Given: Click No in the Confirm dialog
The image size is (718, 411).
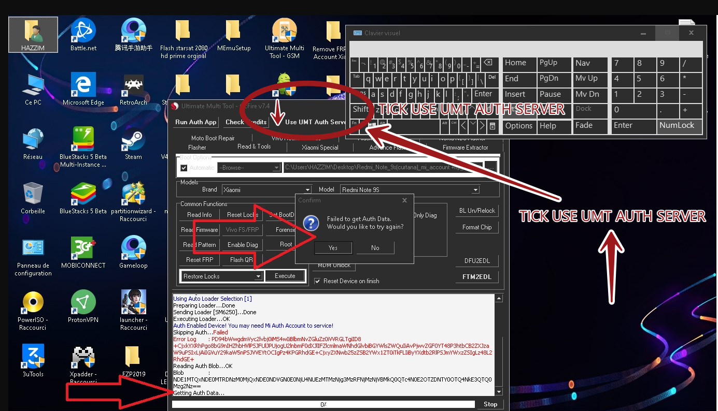Looking at the screenshot, I should [375, 248].
